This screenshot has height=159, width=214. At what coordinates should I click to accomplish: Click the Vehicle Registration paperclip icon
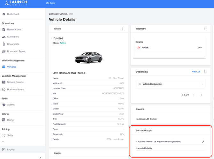(x=140, y=84)
